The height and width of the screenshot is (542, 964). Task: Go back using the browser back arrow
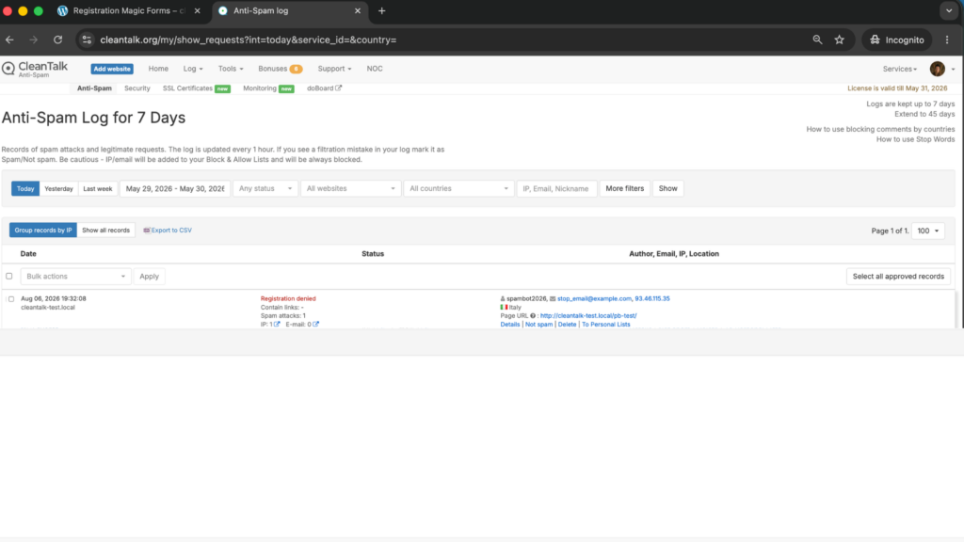[x=9, y=40]
